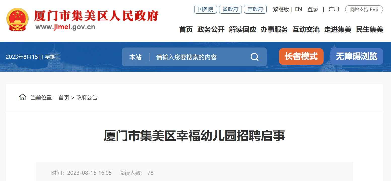Open the 走进集美 menu
Screen dimensions: 391x181
(x=338, y=29)
